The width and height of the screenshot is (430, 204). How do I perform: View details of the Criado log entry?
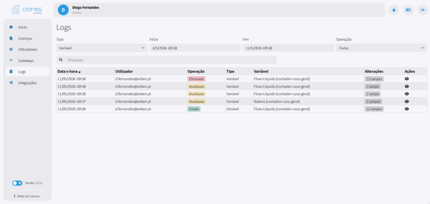406,109
